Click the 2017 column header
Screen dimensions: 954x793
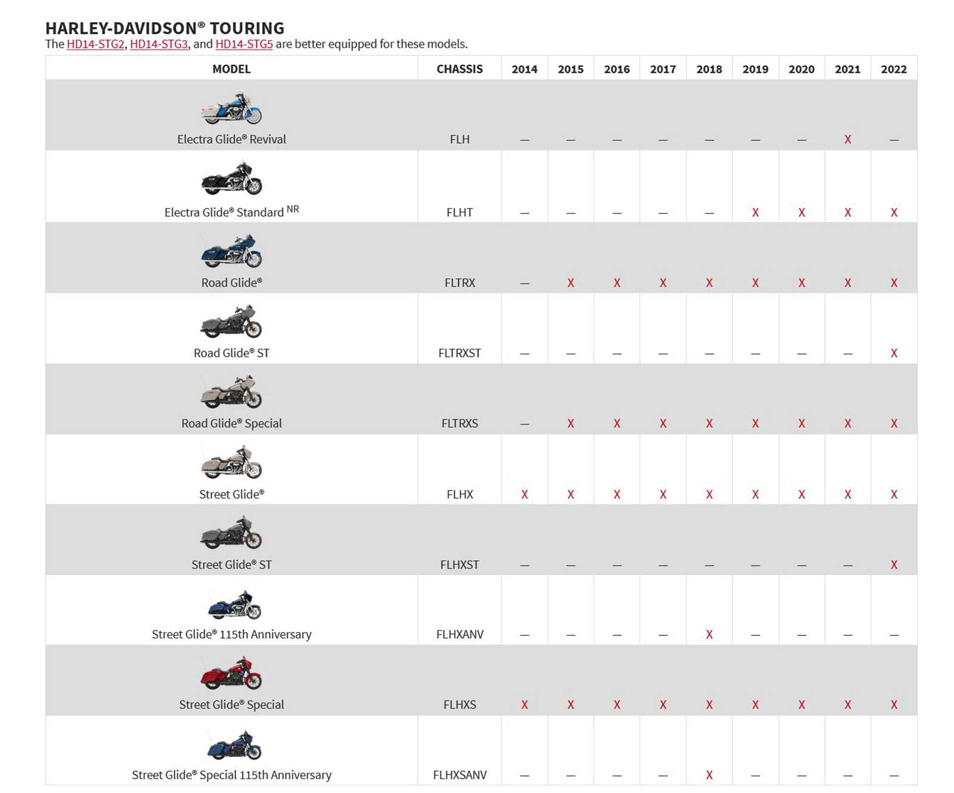coord(663,69)
